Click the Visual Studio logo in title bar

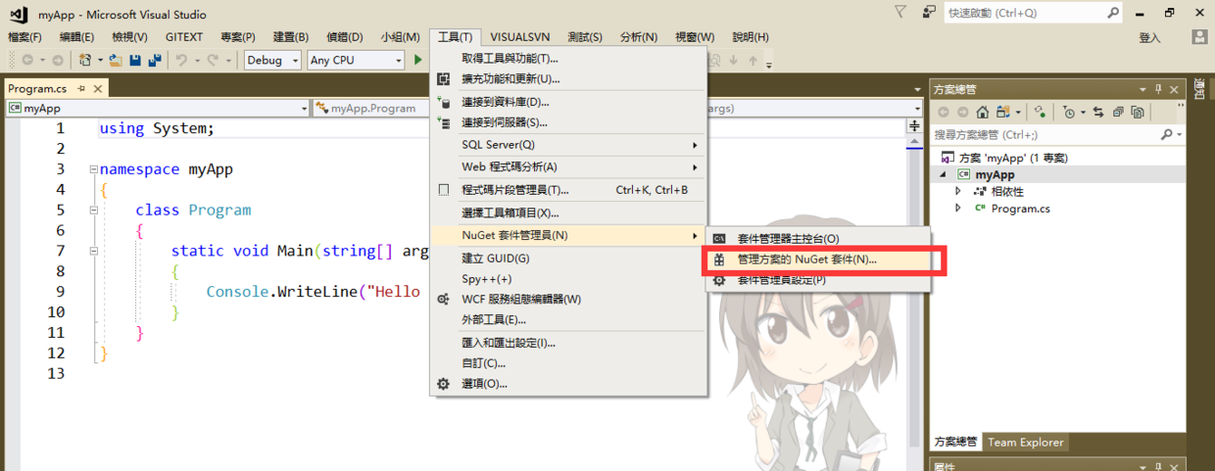(19, 13)
